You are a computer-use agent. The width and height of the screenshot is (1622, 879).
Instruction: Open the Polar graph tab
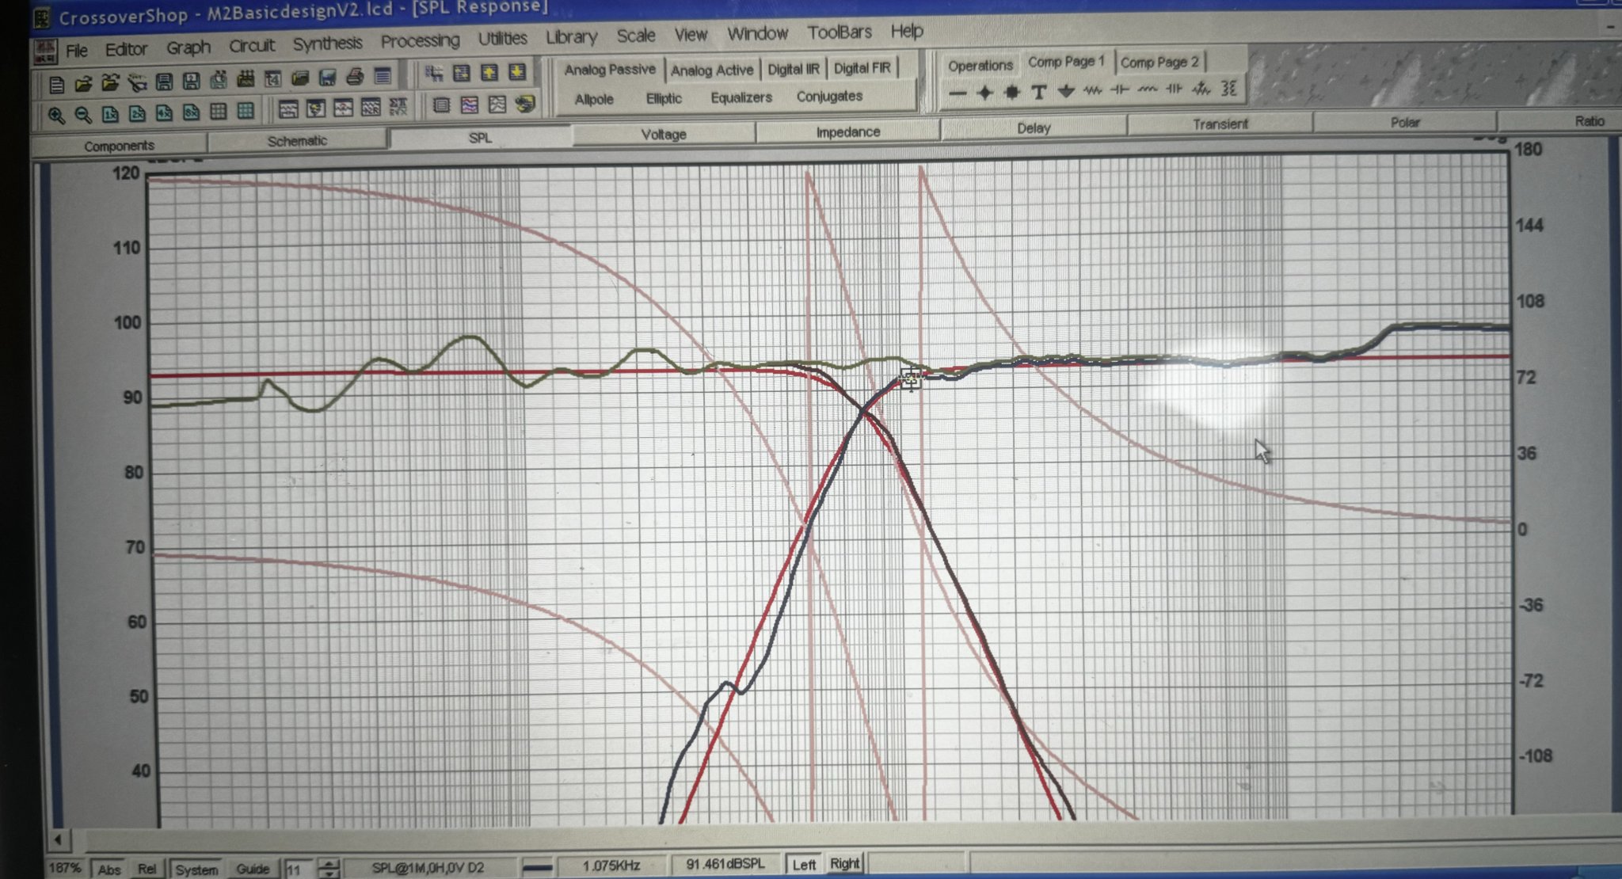[x=1405, y=122]
